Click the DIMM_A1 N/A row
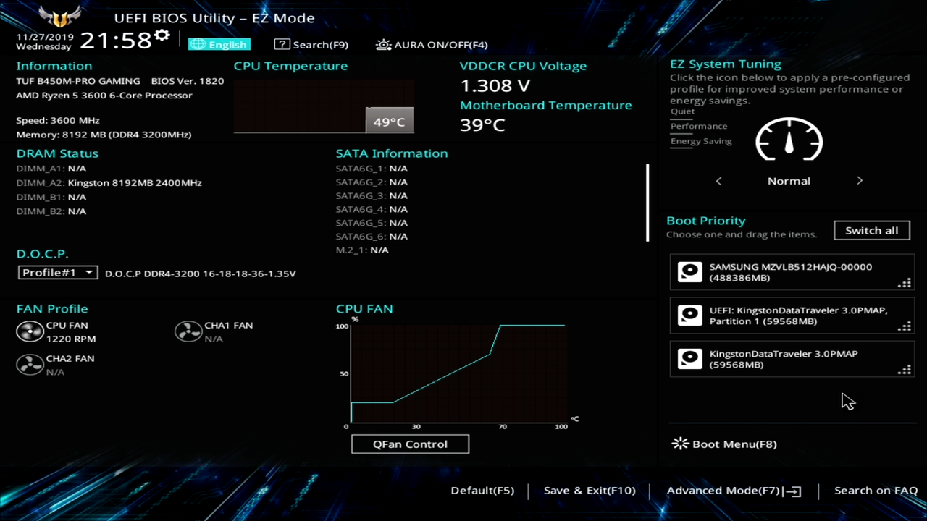Viewport: 927px width, 521px height. click(x=51, y=169)
